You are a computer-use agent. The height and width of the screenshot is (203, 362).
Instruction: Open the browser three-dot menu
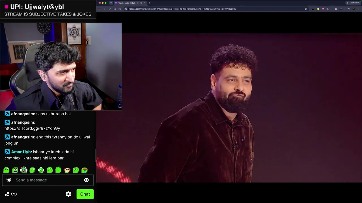coord(359,9)
